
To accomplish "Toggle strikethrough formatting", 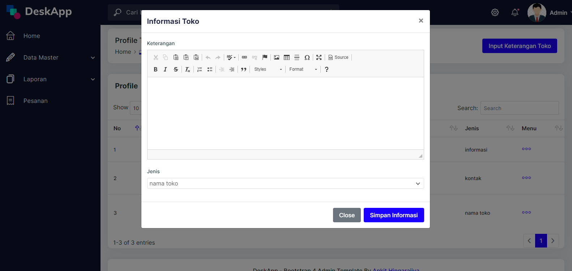I will click(x=176, y=69).
